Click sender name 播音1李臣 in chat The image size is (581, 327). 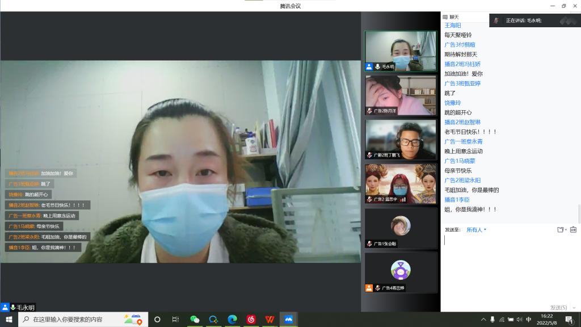[457, 199]
